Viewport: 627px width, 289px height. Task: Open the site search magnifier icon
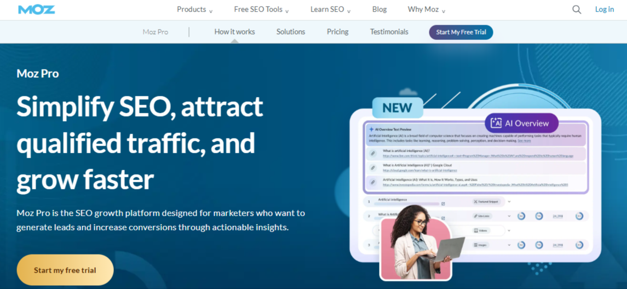(577, 10)
